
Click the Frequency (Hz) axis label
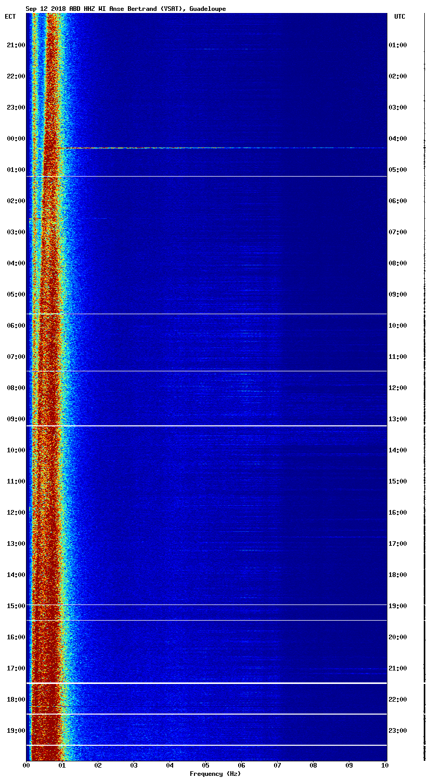[215, 774]
